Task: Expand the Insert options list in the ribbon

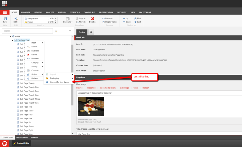Action: click(x=56, y=22)
